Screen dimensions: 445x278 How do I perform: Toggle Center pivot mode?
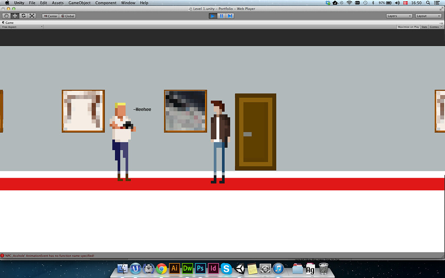click(x=50, y=16)
